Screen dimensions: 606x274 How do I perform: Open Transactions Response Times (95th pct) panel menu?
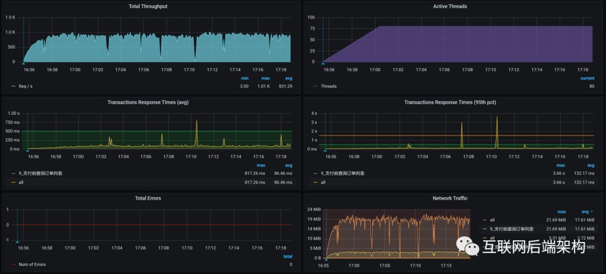tap(450, 103)
